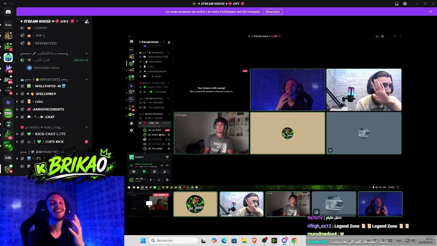The width and height of the screenshot is (437, 246).
Task: Toggle screen share button in the shared stream
Action: [144, 172]
